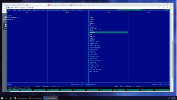
Task: Select the index_inc.php file
Action: (x=95, y=60)
